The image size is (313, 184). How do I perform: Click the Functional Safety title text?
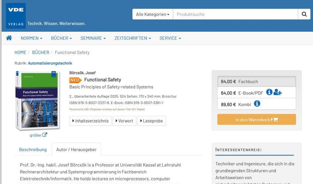pos(103,79)
